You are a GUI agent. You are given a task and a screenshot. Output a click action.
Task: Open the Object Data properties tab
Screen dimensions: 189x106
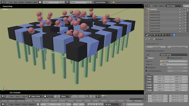point(168,35)
